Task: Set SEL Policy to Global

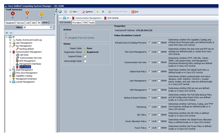Action: 159,115
